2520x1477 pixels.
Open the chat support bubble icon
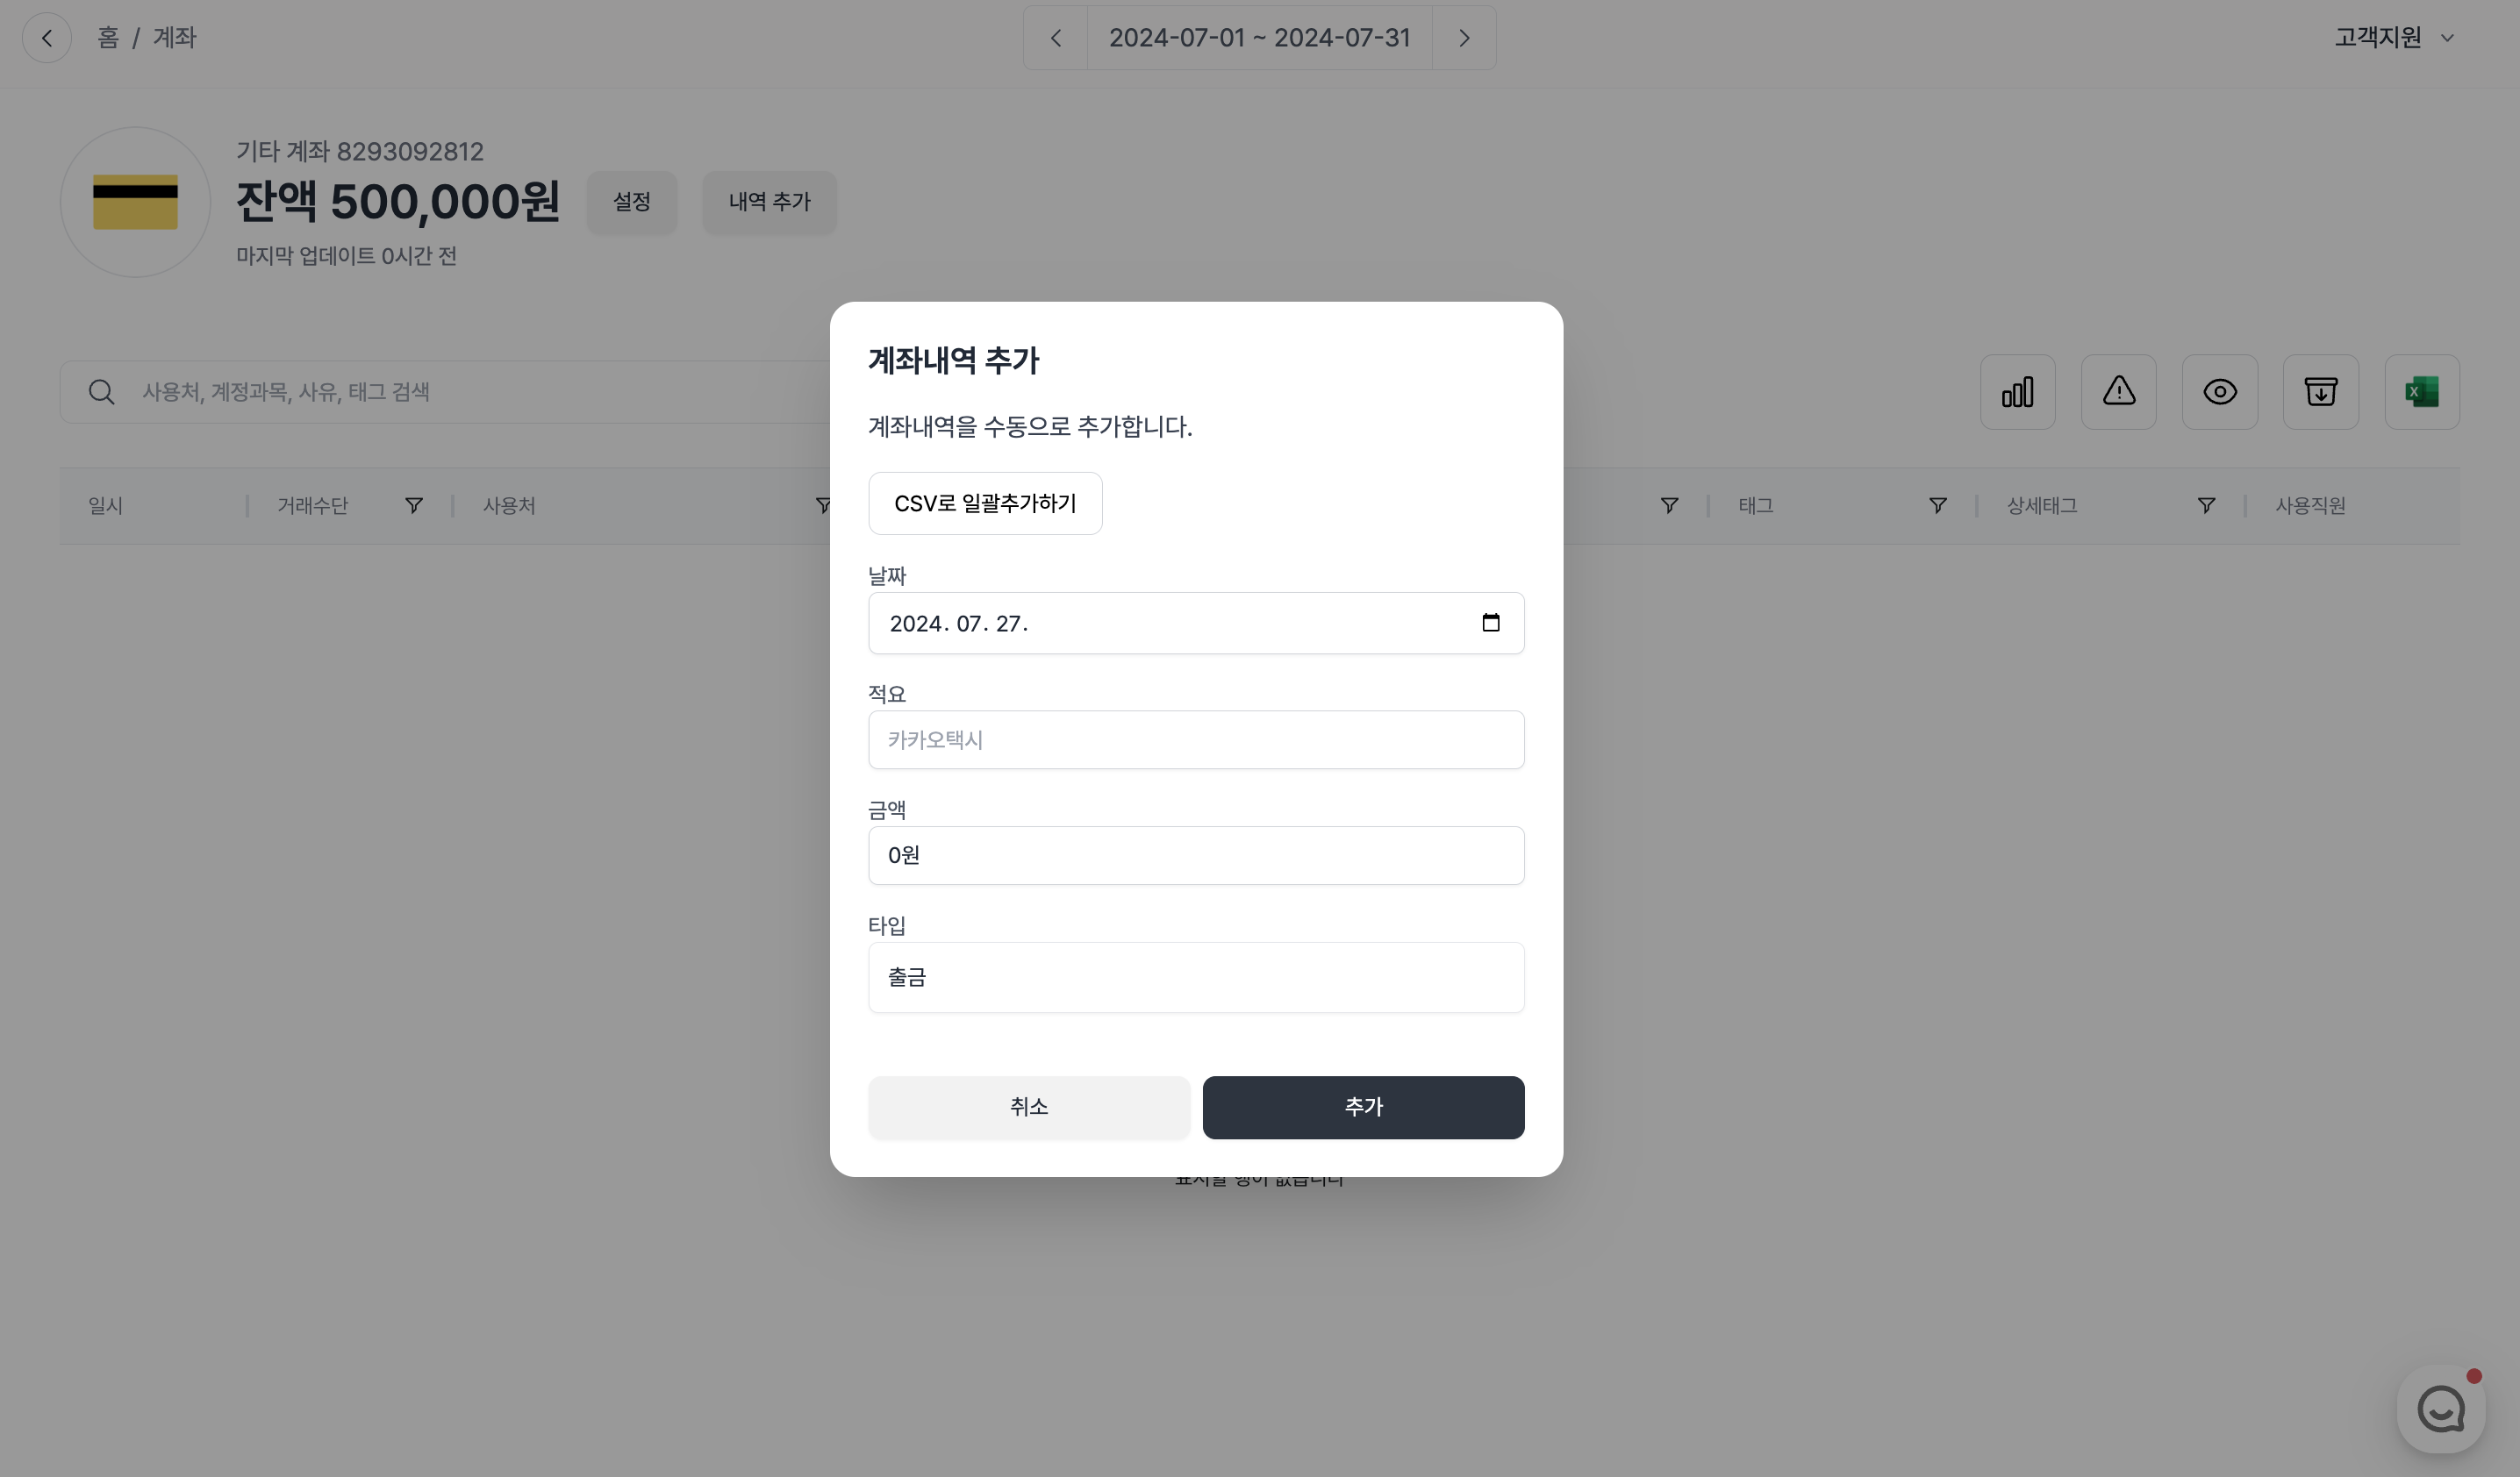[2440, 1409]
